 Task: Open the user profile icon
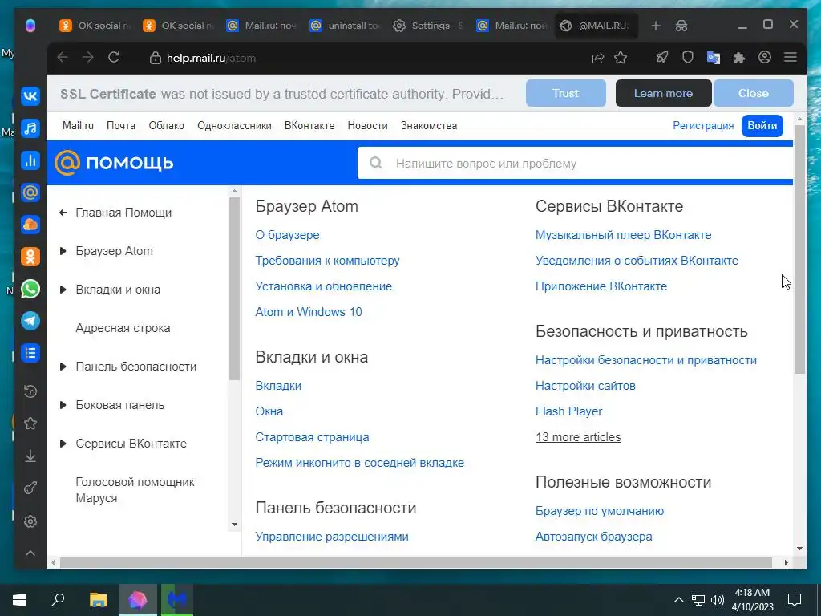point(764,58)
